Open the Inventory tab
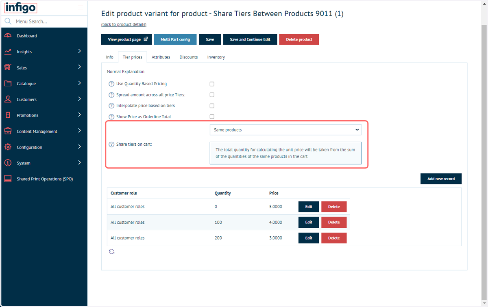This screenshot has height=307, width=488. pyautogui.click(x=216, y=57)
